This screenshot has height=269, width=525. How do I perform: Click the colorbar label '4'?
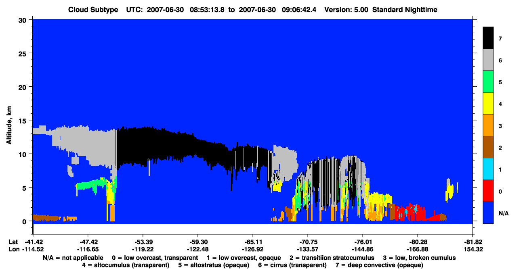click(500, 104)
